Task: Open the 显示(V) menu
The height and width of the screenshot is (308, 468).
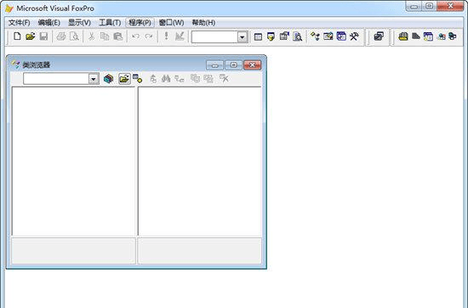Action: (79, 23)
